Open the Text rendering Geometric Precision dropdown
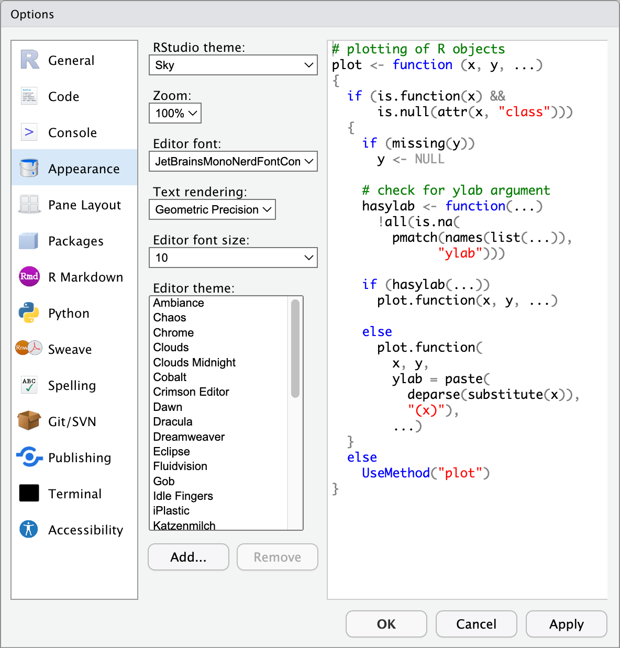 point(212,209)
